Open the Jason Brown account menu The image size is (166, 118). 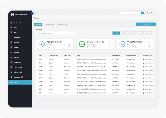coord(151,13)
